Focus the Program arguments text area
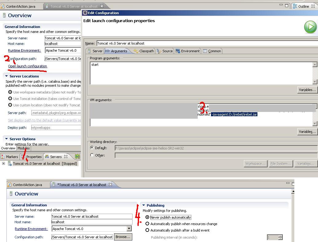This screenshot has height=242, width=318. [x=201, y=73]
